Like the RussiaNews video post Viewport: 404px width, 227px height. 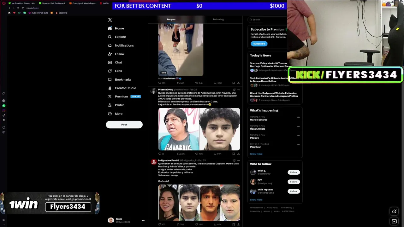click(199, 83)
